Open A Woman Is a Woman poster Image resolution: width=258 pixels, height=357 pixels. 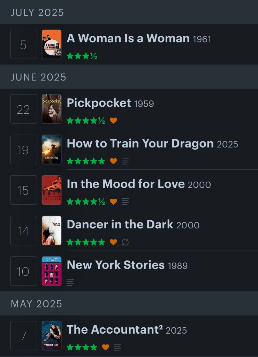pos(52,44)
